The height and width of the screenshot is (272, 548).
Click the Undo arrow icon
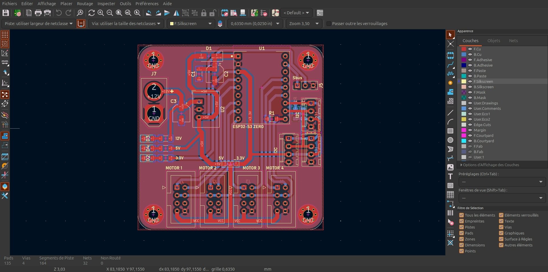tap(59, 13)
